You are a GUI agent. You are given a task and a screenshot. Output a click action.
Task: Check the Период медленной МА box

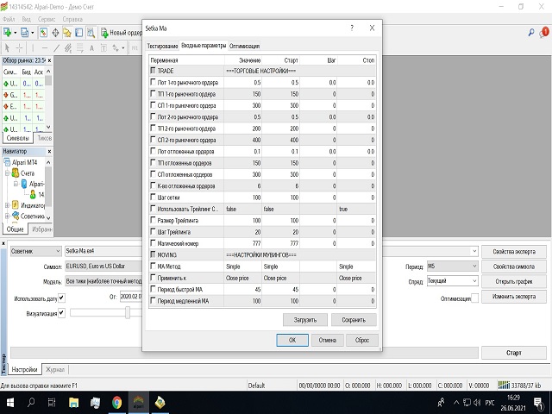click(153, 301)
